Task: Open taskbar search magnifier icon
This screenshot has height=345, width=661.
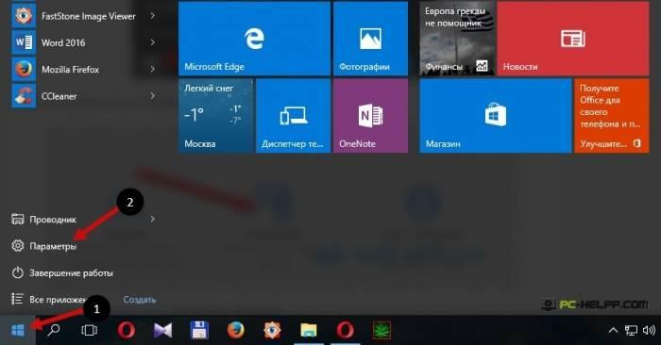Action: (x=54, y=330)
